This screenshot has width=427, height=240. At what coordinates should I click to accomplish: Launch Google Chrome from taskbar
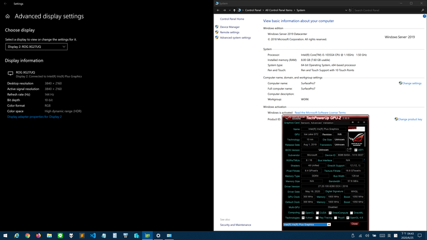tap(27, 235)
